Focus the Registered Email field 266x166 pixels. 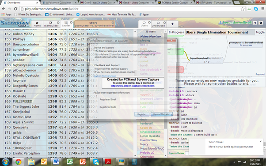tap(142, 99)
